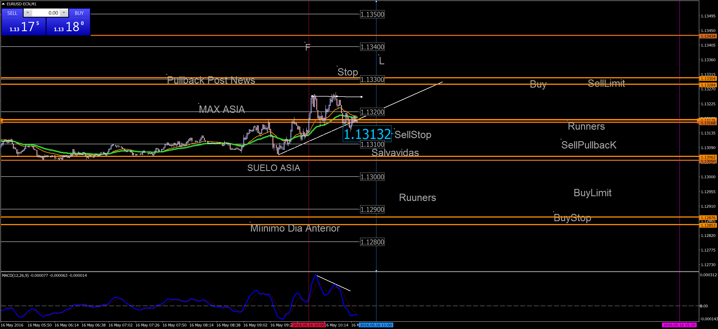
Task: Select the cyan 1.13132 price label
Action: (x=367, y=134)
